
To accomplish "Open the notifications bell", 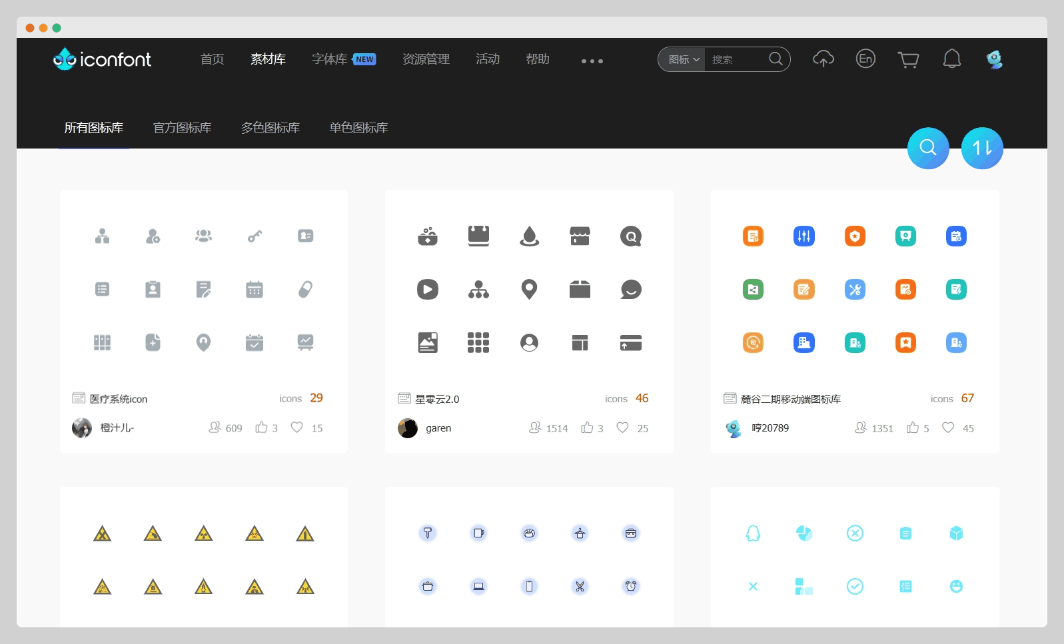I will pos(951,59).
